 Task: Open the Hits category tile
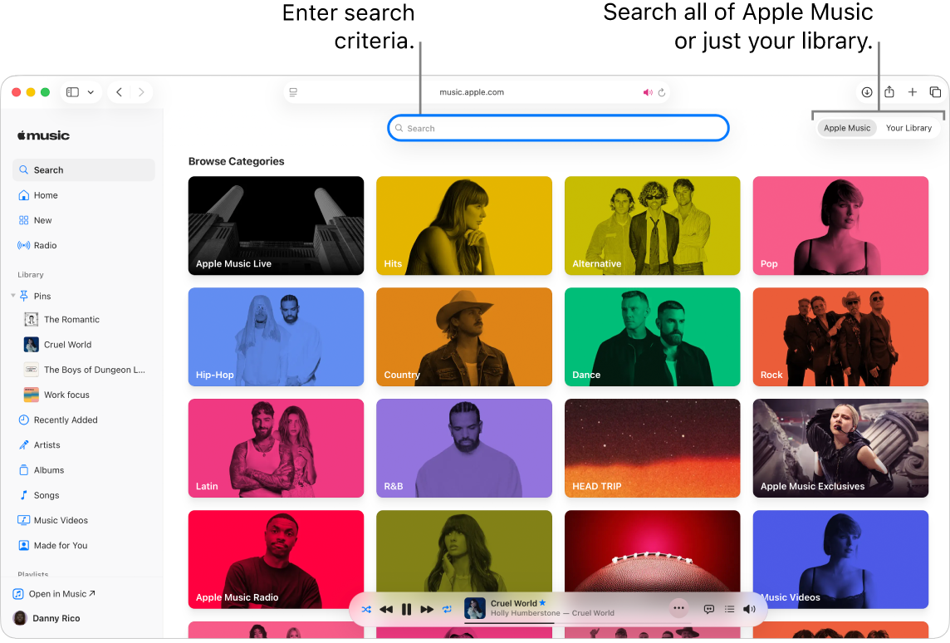click(x=464, y=225)
